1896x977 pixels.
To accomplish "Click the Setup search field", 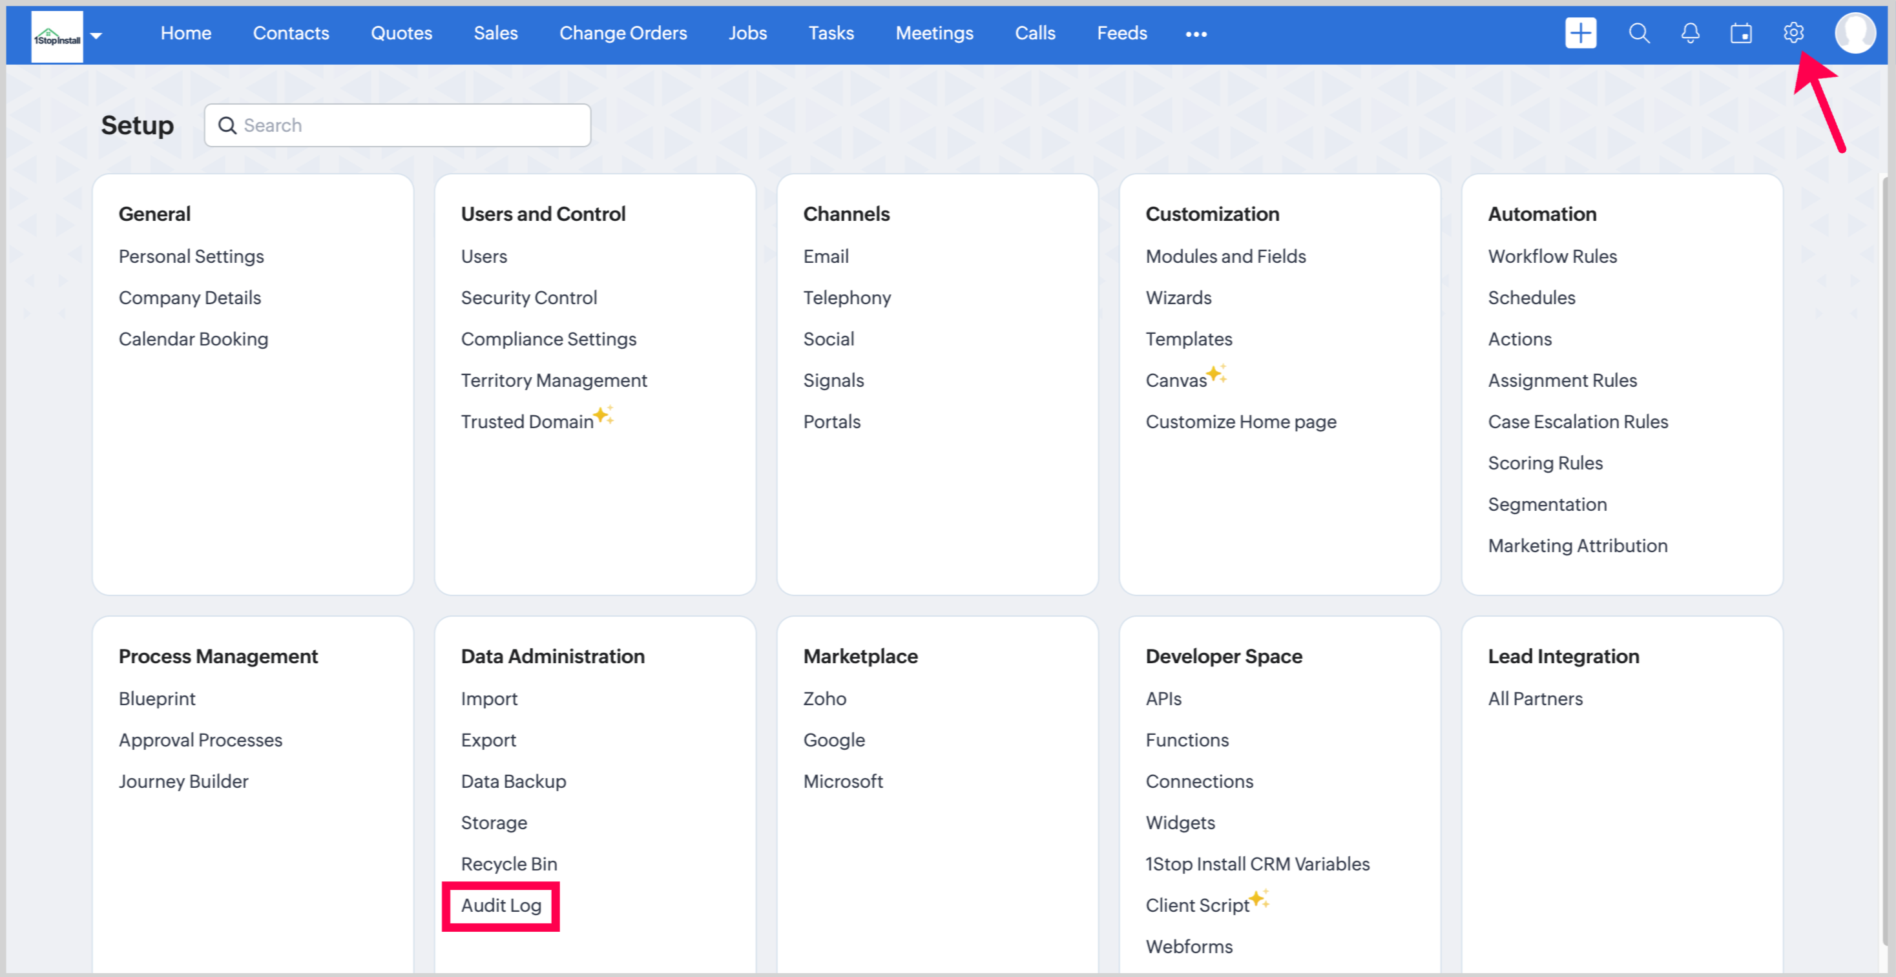I will coord(397,125).
